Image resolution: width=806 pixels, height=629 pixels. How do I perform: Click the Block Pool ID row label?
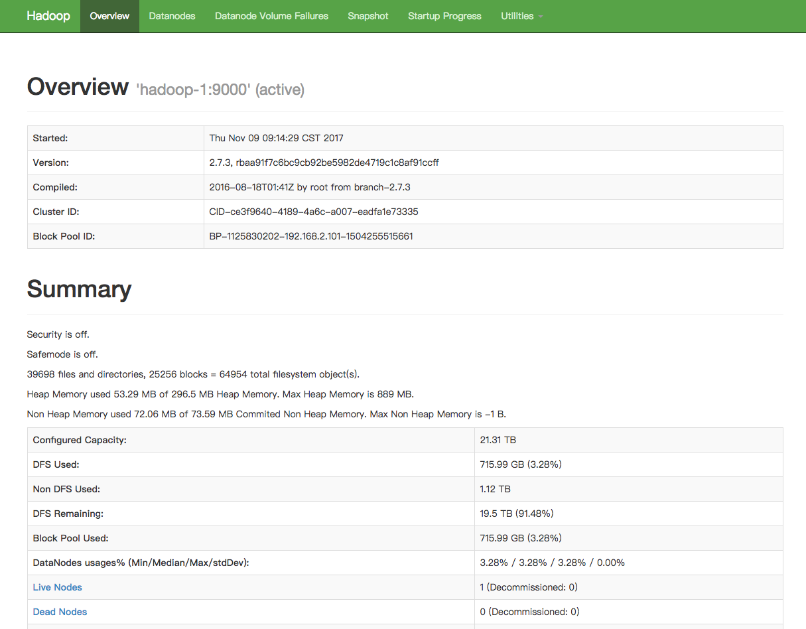(x=64, y=236)
